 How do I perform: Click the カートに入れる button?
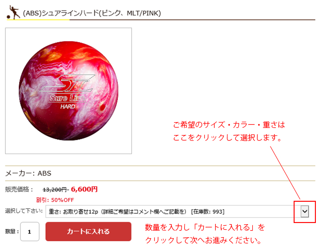click(x=89, y=231)
